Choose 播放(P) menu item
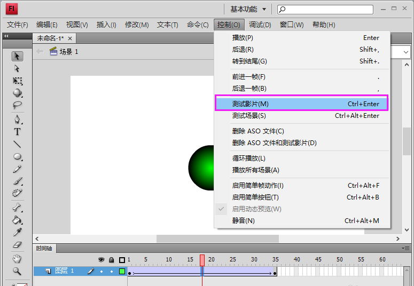This screenshot has height=286, width=414. 302,38
